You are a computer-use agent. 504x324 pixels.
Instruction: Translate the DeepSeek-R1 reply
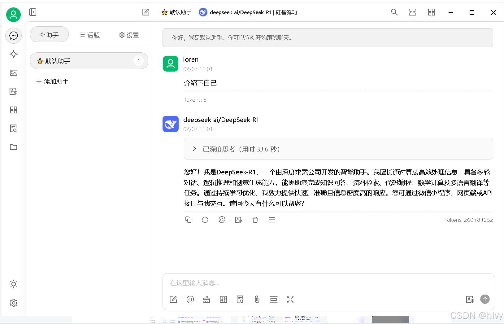(238, 220)
